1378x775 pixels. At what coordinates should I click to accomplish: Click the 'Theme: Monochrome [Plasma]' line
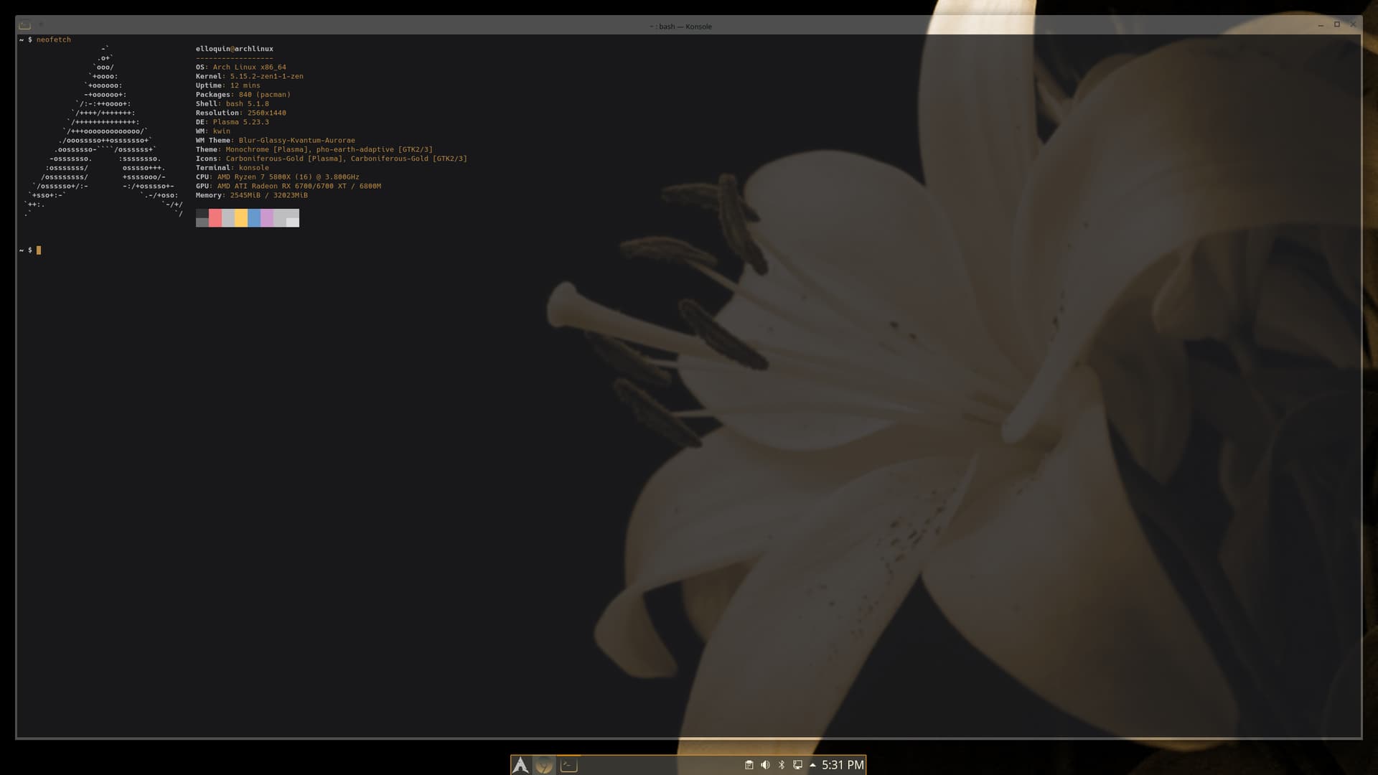click(314, 150)
